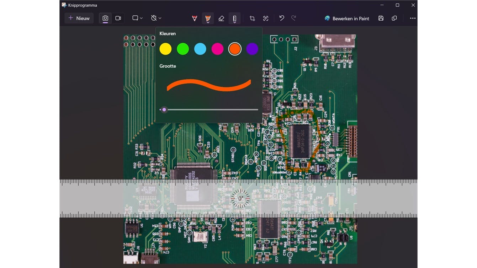Click the "Kleuren" heading text

[x=168, y=33]
